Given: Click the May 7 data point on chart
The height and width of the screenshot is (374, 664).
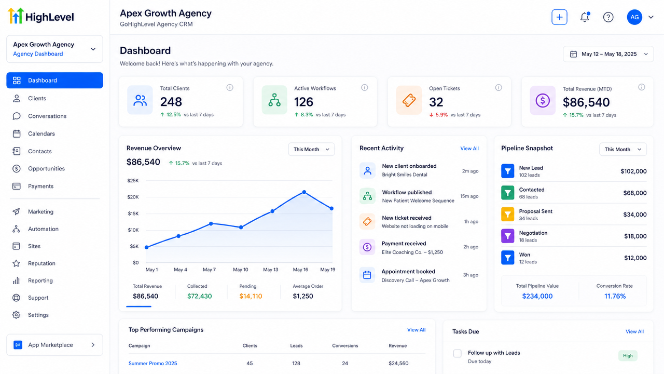Looking at the screenshot, I should (211, 223).
